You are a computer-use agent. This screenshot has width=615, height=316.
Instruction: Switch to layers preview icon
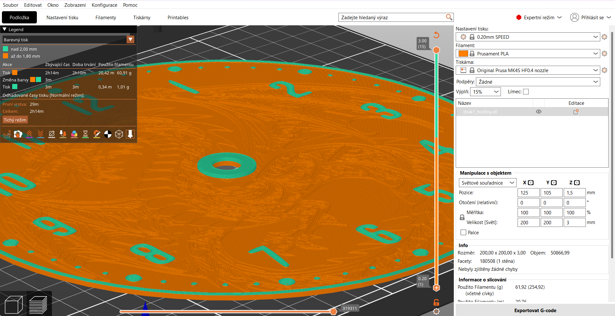[38, 304]
